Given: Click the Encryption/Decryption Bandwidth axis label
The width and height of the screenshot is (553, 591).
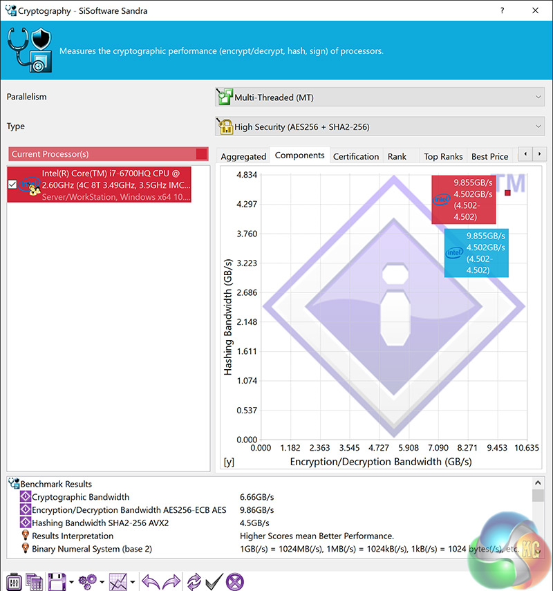Looking at the screenshot, I should pyautogui.click(x=381, y=462).
